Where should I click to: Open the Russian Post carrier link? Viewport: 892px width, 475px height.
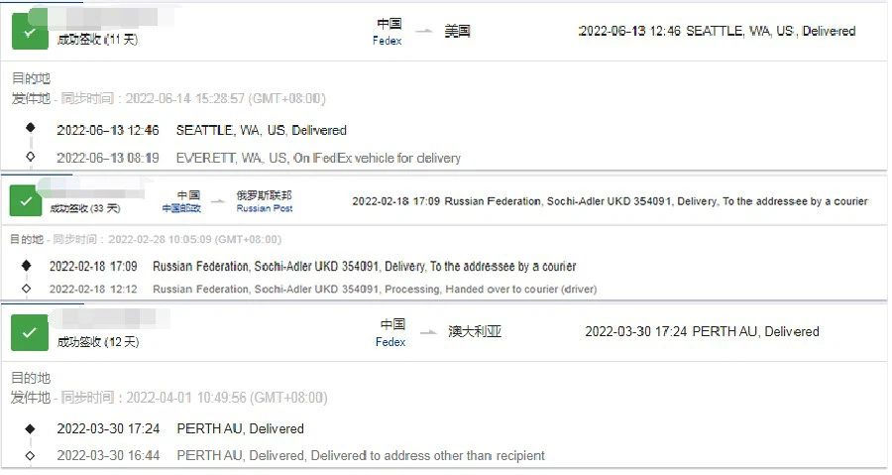pyautogui.click(x=264, y=208)
